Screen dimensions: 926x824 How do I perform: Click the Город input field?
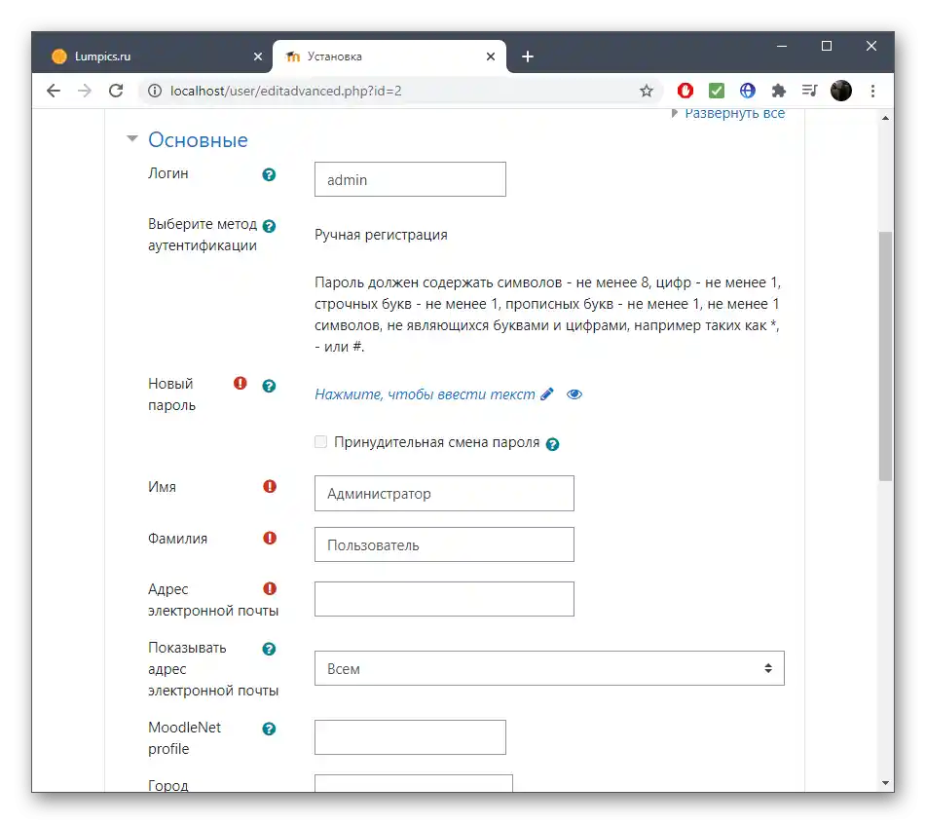tap(414, 783)
